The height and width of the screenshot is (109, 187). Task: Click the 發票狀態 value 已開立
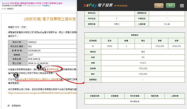click(x=117, y=24)
